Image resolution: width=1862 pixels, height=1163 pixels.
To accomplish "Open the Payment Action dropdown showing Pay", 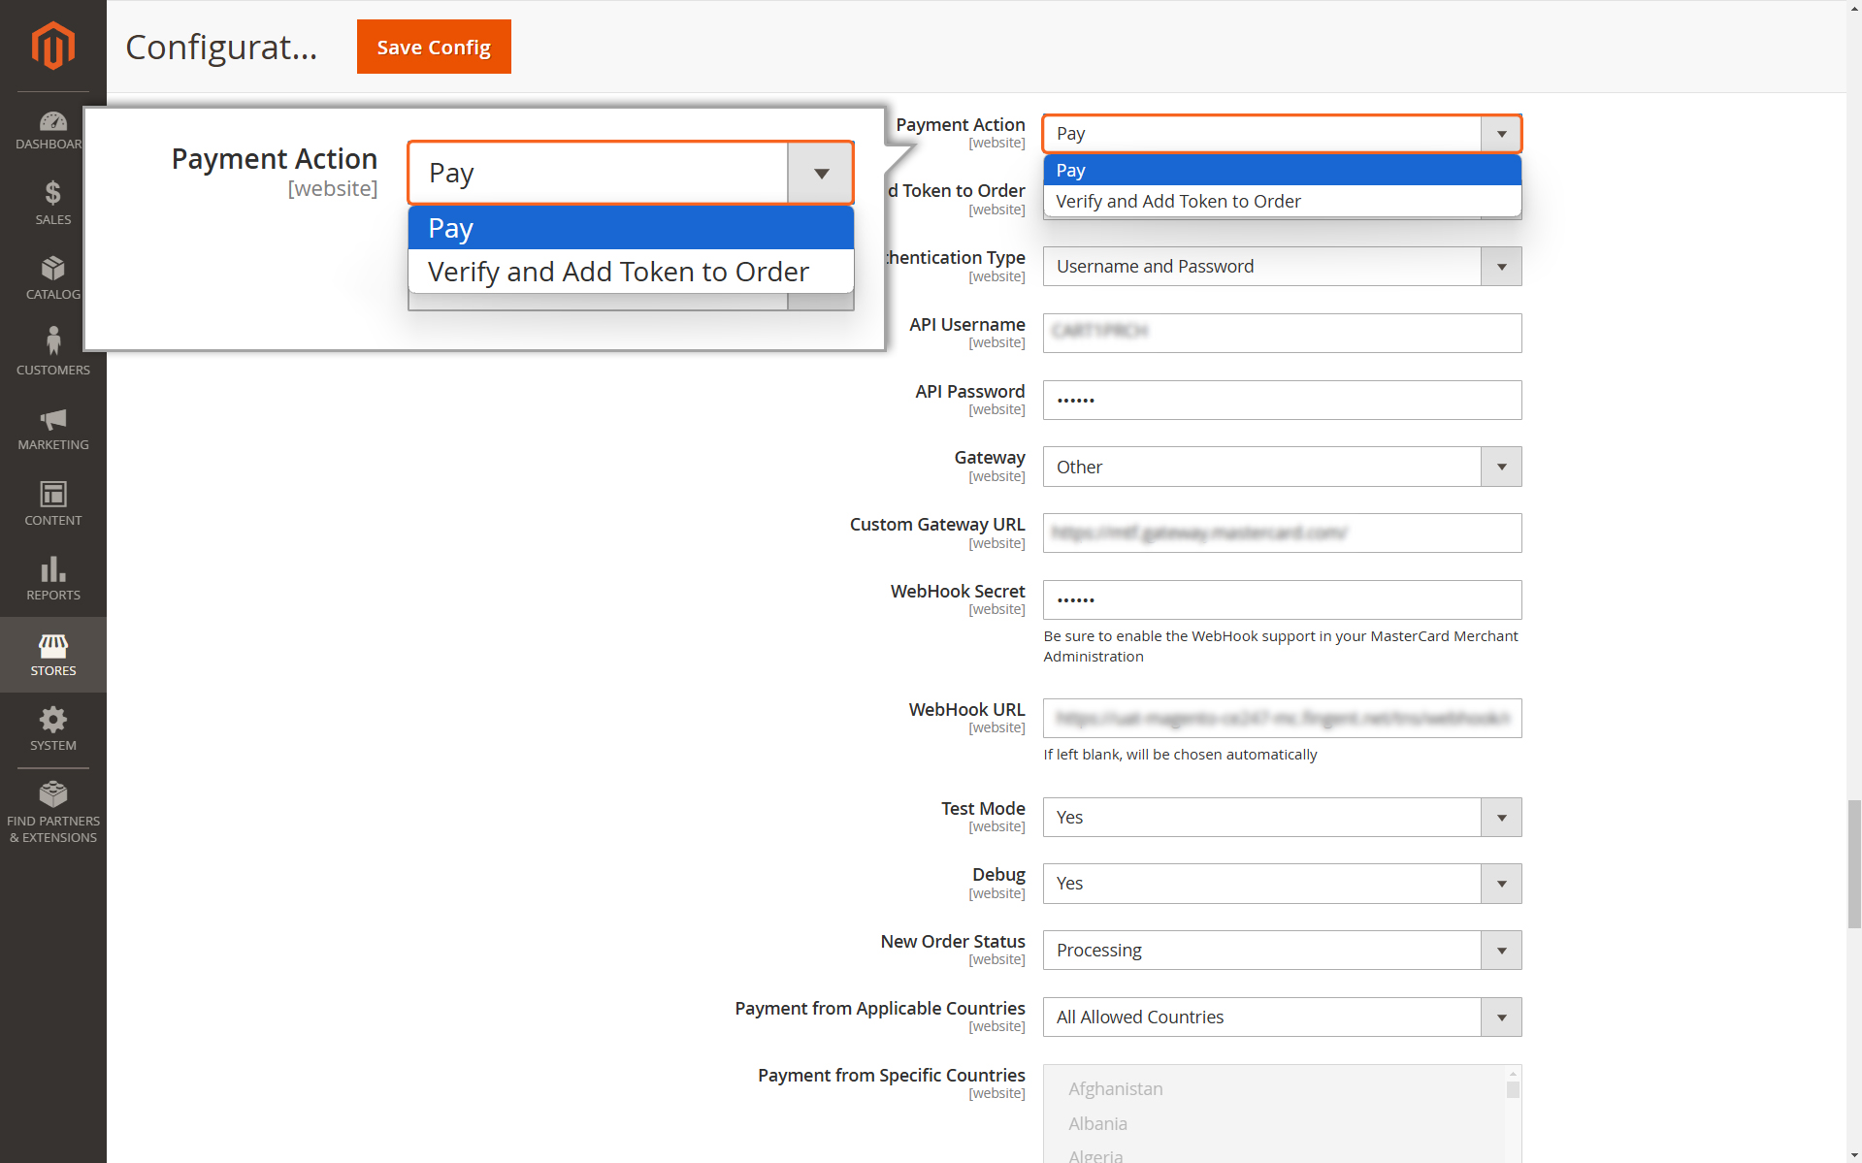I will (1282, 134).
